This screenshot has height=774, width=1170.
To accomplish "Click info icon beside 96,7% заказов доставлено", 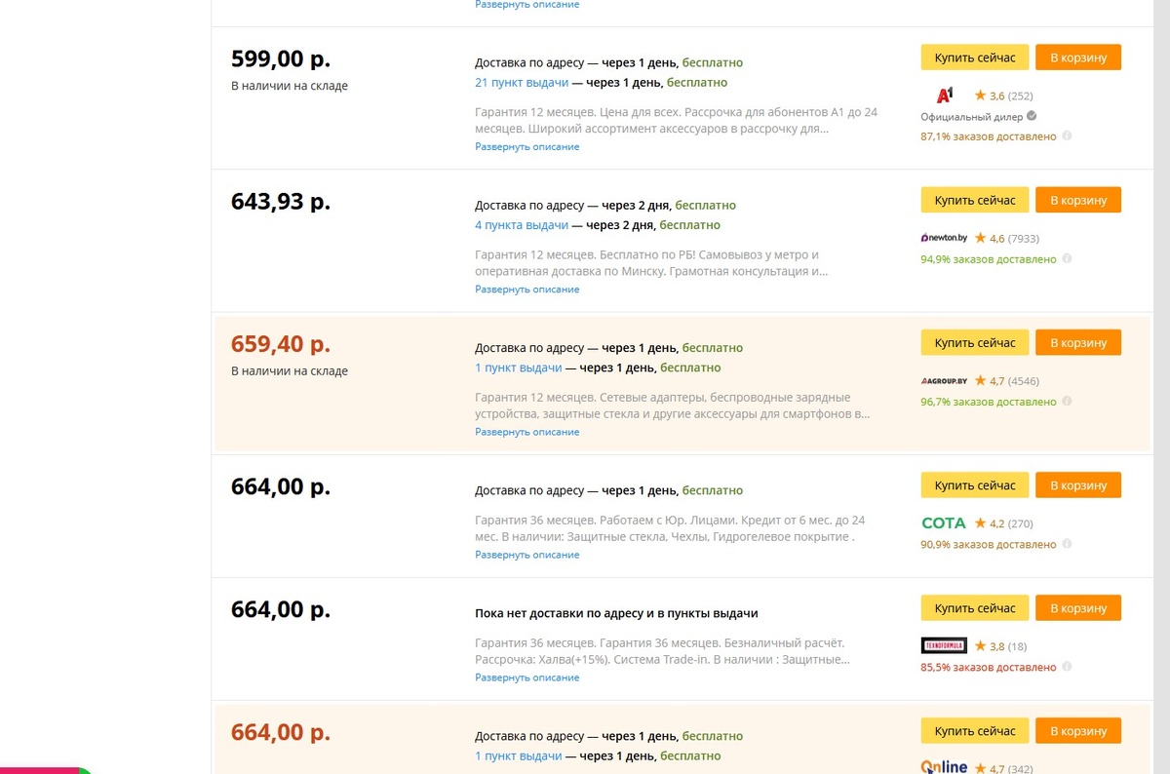I will point(1067,402).
